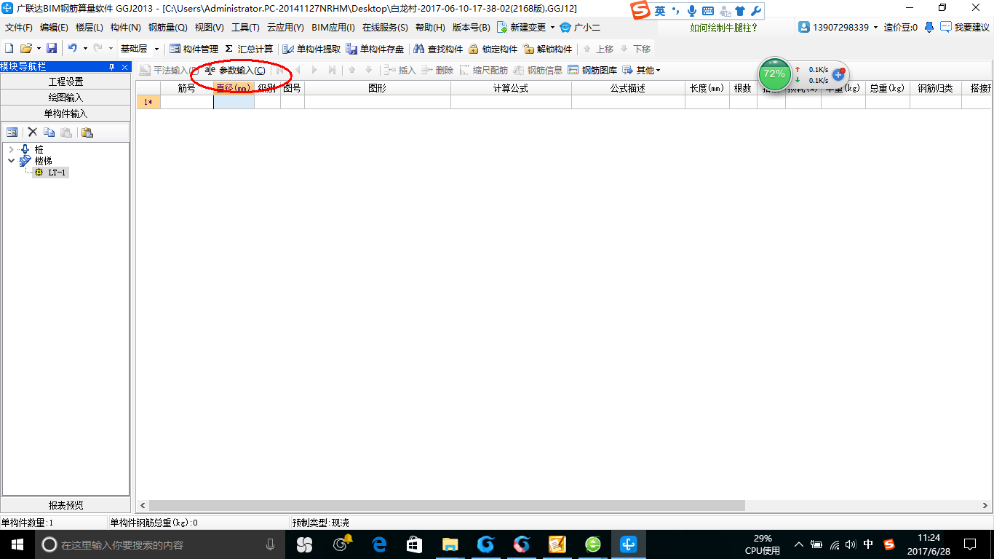Open File Explorer from taskbar
This screenshot has width=994, height=559.
coord(450,544)
